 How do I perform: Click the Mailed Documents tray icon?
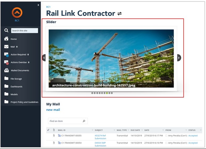click(x=6, y=70)
